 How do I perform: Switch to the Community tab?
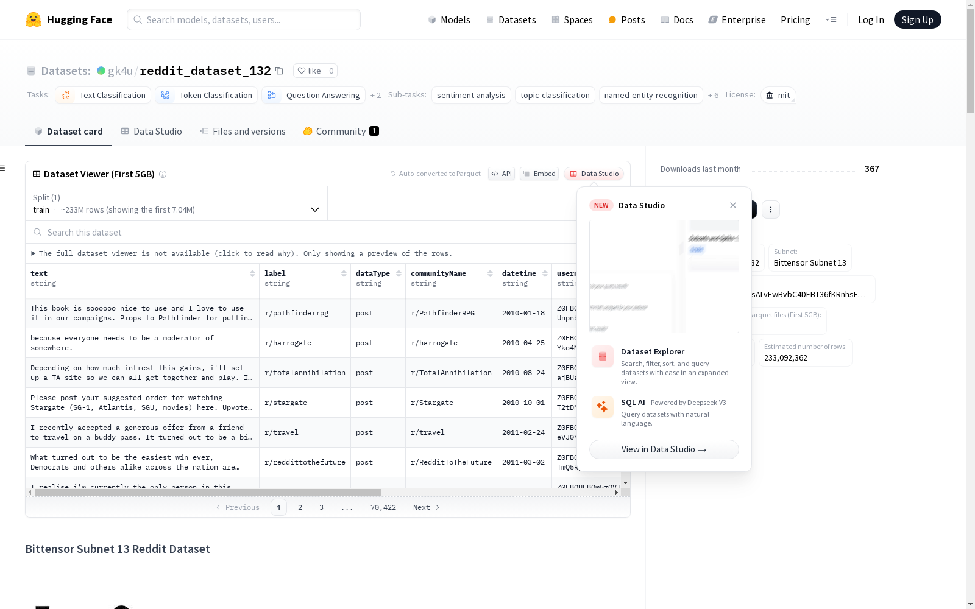[341, 132]
